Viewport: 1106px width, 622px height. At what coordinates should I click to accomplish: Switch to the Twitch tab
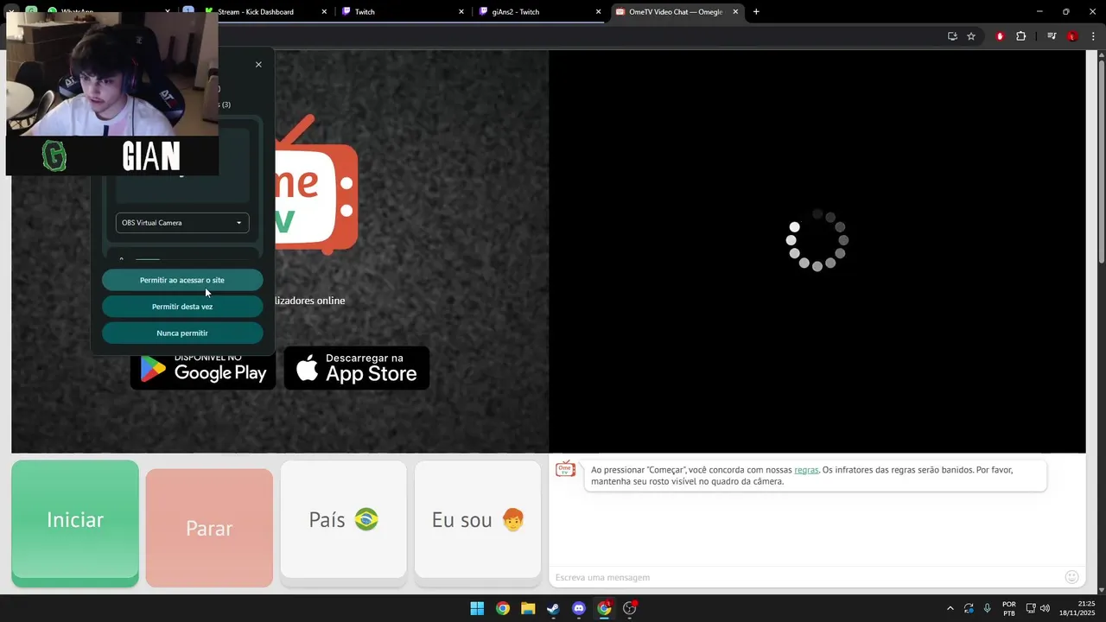(x=403, y=12)
